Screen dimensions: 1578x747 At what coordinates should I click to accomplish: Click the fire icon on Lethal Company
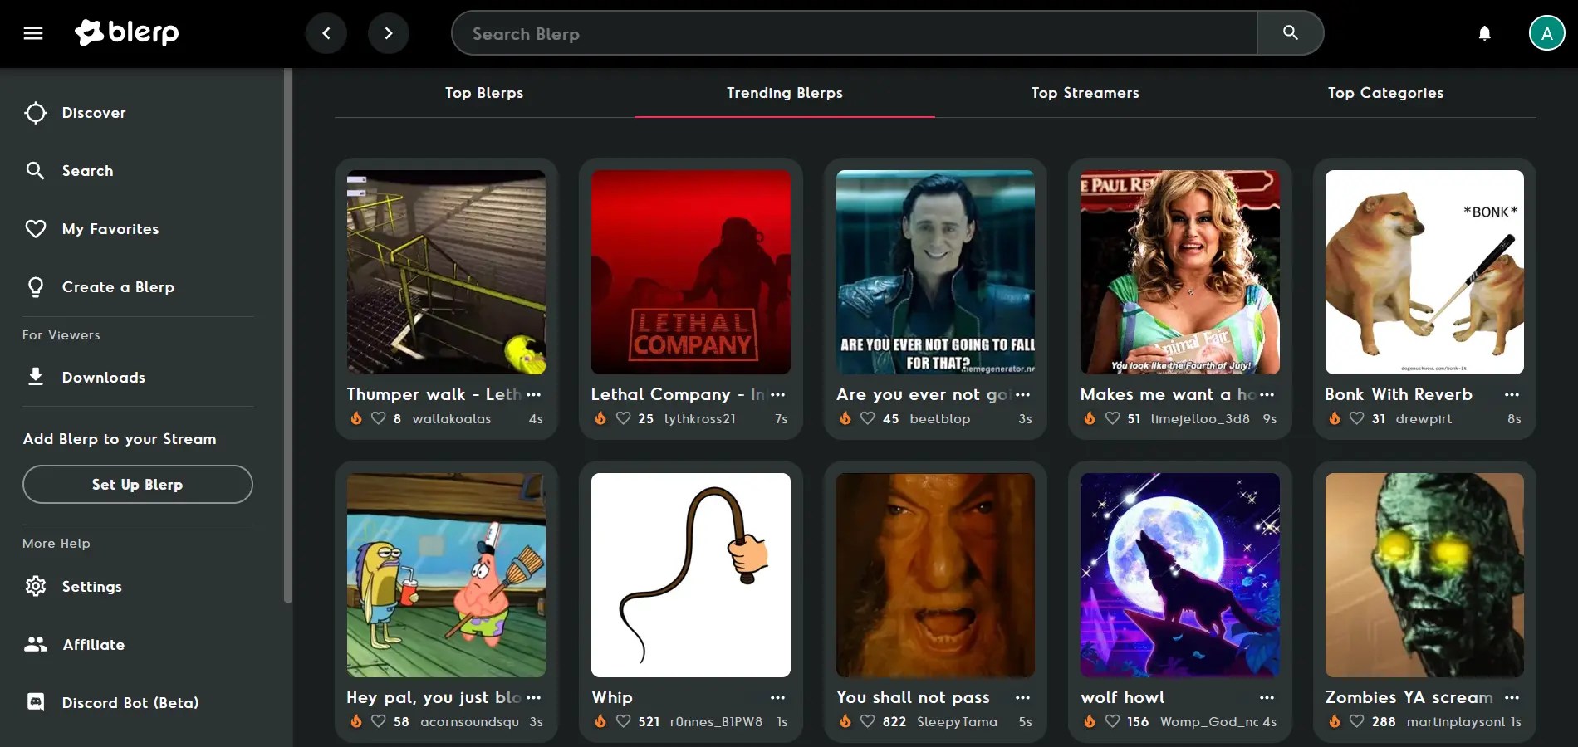(600, 418)
